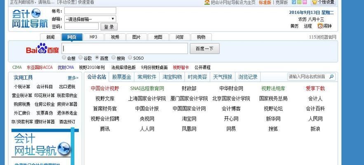
Task: Open the 新浪 site link
Action: pyautogui.click(x=315, y=129)
